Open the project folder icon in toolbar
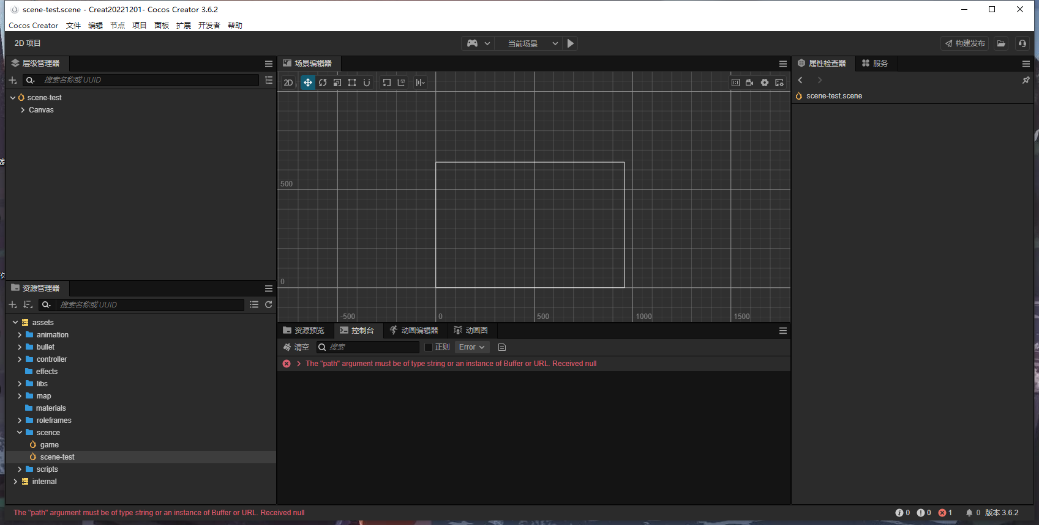Image resolution: width=1039 pixels, height=525 pixels. [x=1001, y=43]
